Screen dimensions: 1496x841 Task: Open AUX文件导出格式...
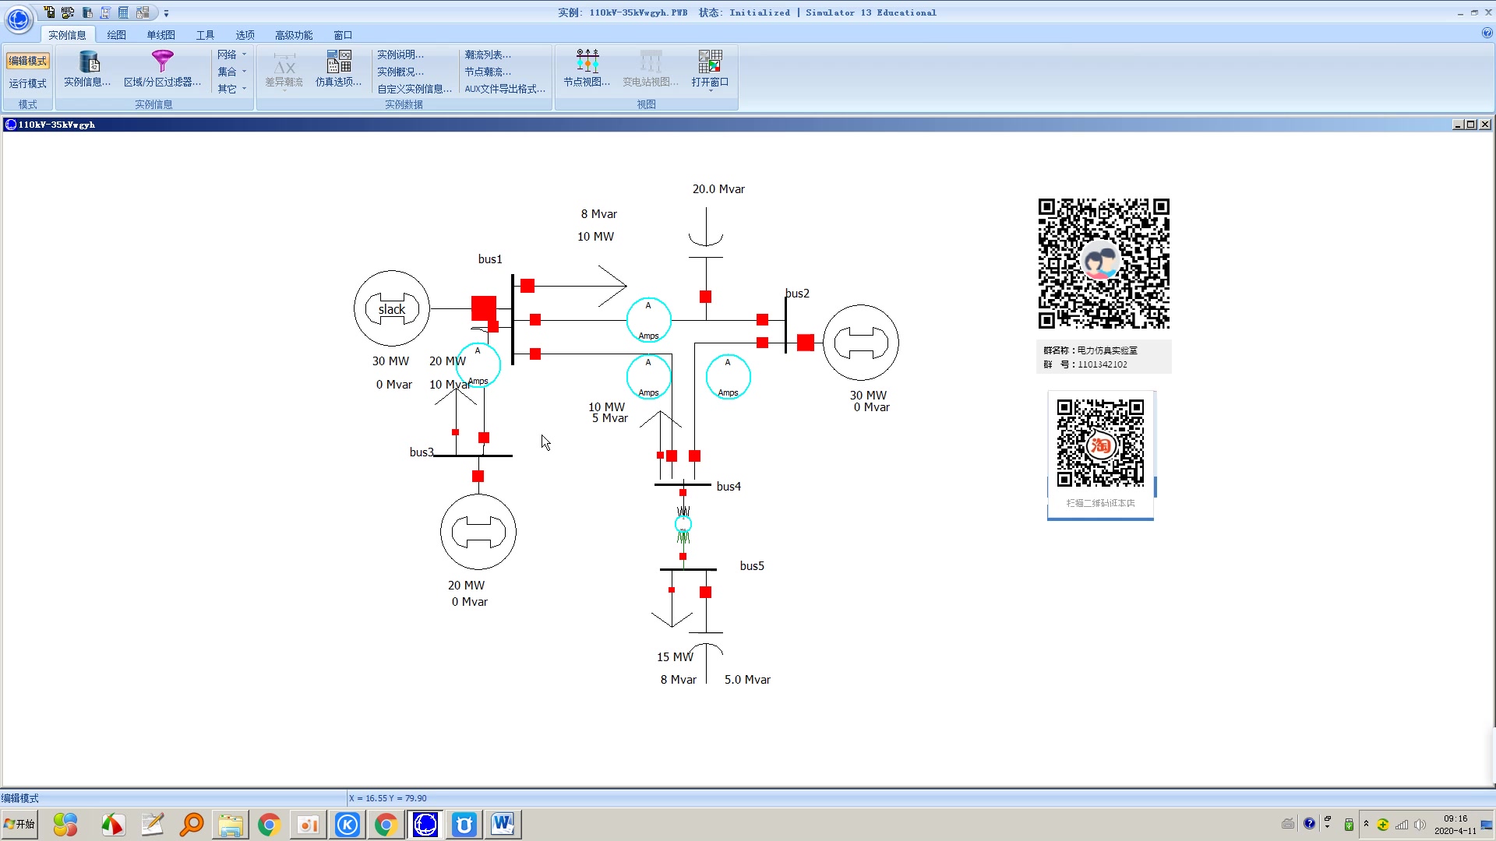[x=505, y=89]
